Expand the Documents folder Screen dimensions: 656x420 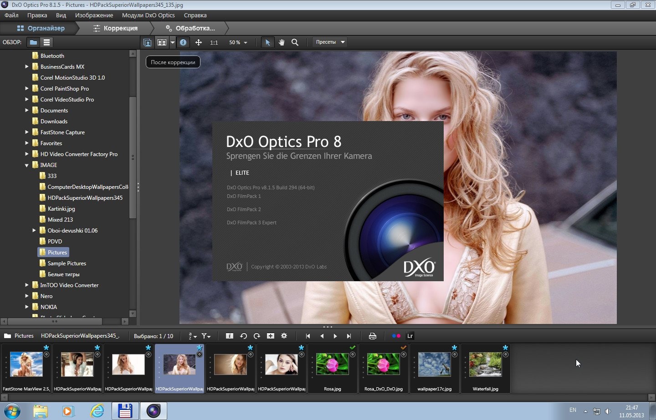(26, 111)
